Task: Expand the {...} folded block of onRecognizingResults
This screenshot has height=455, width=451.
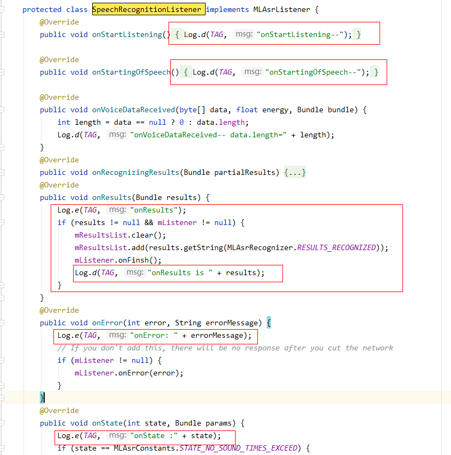Action: pyautogui.click(x=295, y=172)
